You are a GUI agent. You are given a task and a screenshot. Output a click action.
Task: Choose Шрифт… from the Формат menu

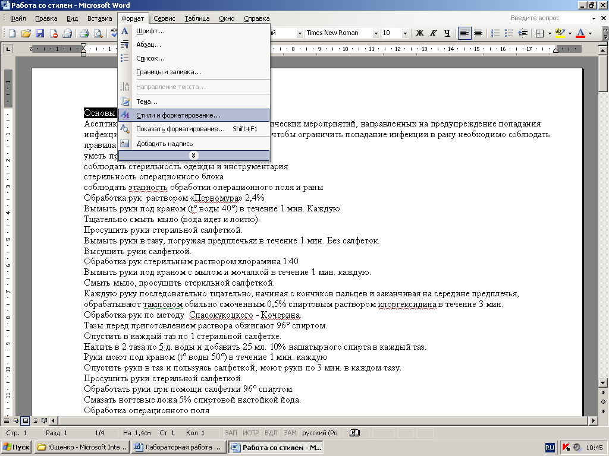(193, 31)
